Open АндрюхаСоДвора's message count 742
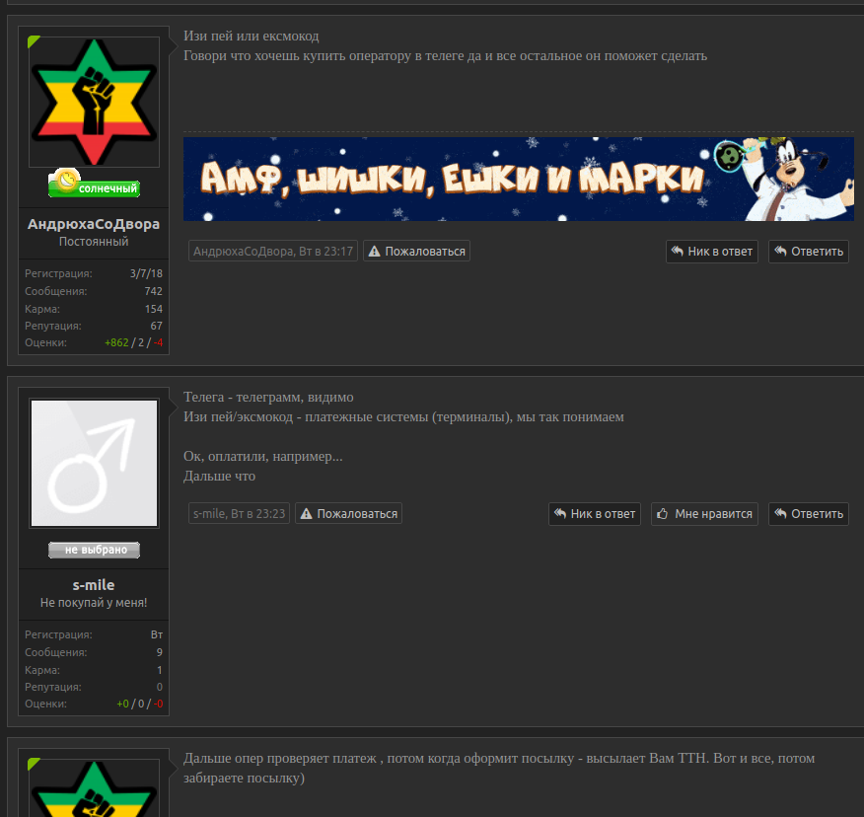 click(x=153, y=291)
